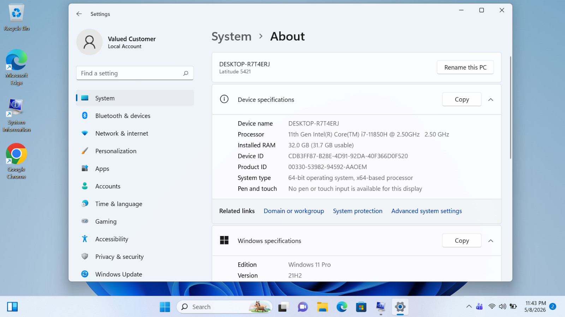Copy the Device specifications

click(462, 99)
